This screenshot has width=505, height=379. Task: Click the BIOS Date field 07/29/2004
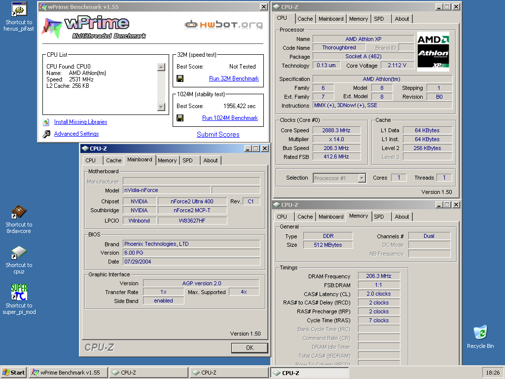(191, 262)
